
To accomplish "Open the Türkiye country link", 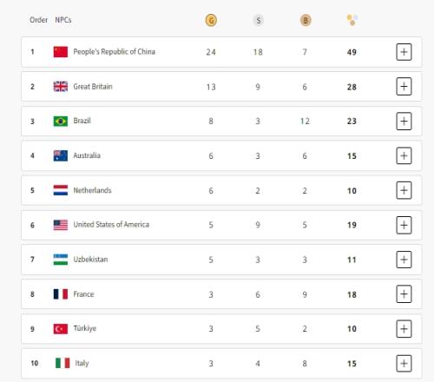I will tap(85, 328).
